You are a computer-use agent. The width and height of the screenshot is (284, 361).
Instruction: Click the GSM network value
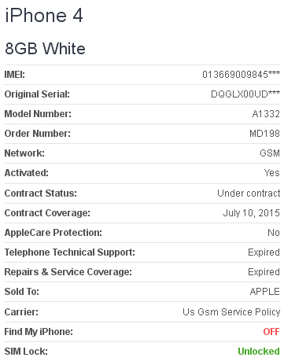270,153
